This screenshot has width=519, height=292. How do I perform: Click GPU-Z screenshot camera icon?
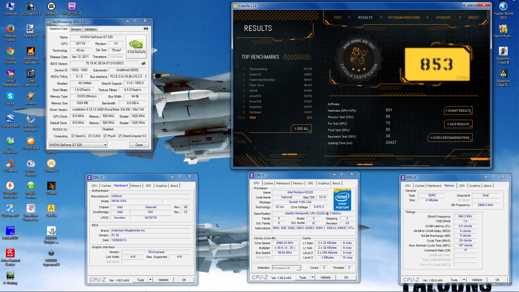[x=146, y=28]
